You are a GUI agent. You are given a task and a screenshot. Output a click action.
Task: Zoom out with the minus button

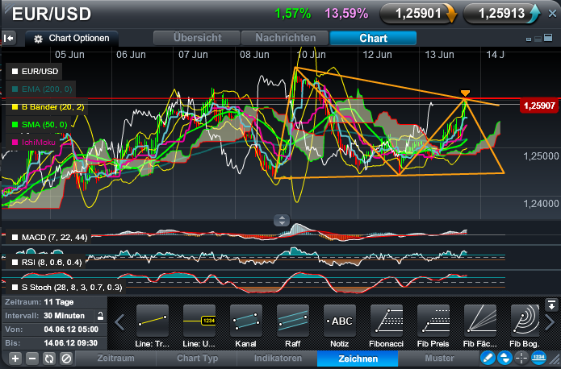click(32, 359)
